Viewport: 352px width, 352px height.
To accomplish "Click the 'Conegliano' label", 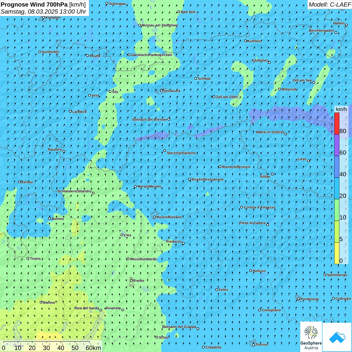I will (x=271, y=310).
